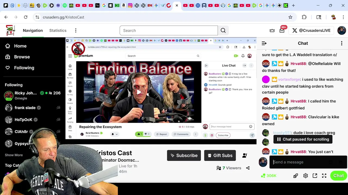Open the Crusaders frog logo home link
Image resolution: width=348 pixels, height=195 pixels.
point(11,30)
